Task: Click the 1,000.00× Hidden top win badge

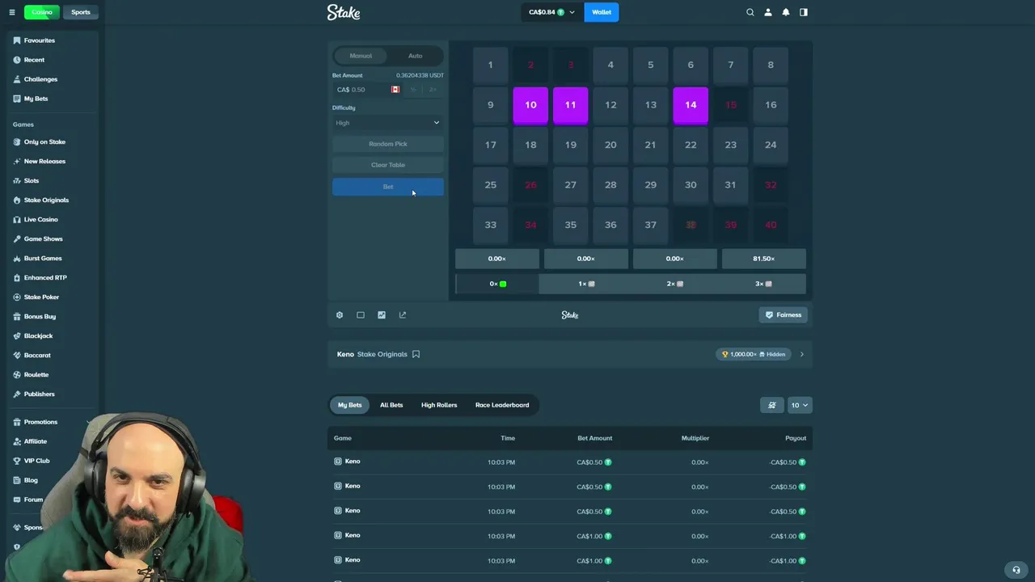Action: [x=752, y=354]
